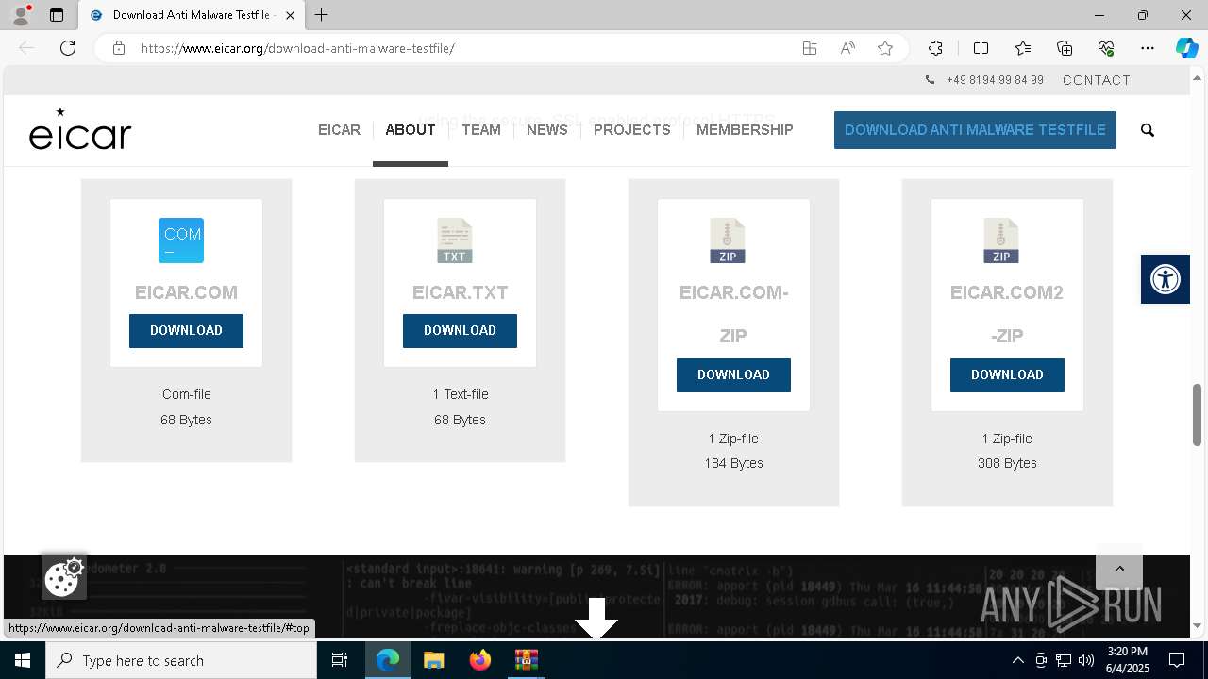Select the EICAR.COM title text
This screenshot has height=679, width=1208.
186,292
